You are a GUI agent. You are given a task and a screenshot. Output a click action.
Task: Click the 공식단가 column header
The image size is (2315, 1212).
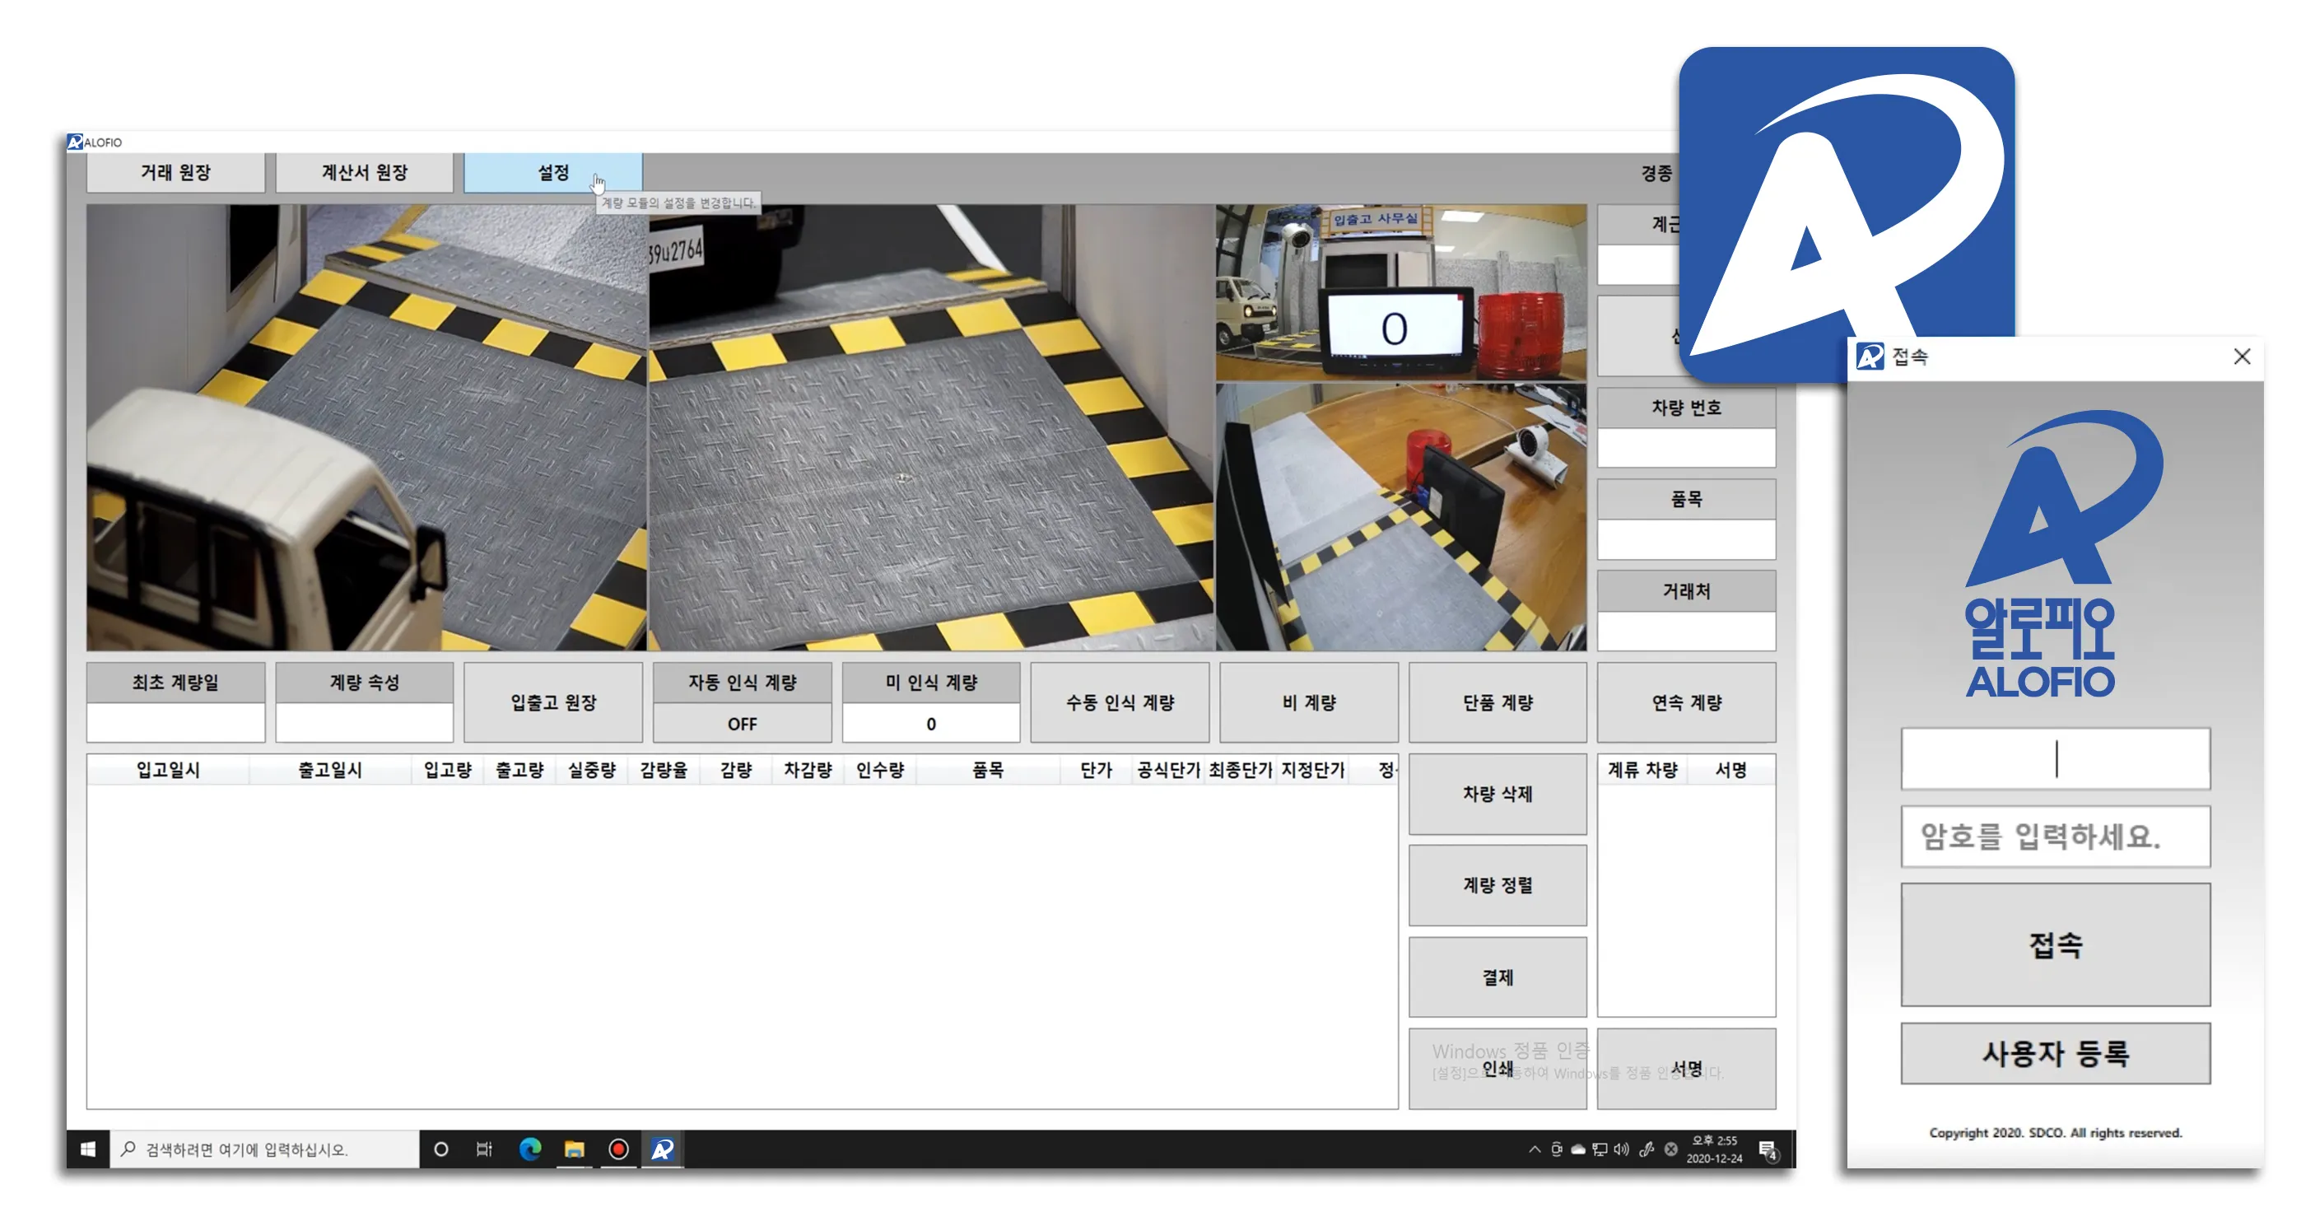click(1168, 771)
